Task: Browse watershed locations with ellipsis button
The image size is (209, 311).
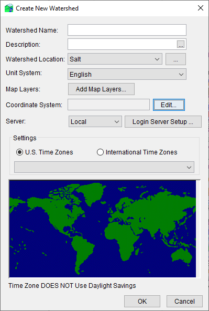Action: click(175, 59)
